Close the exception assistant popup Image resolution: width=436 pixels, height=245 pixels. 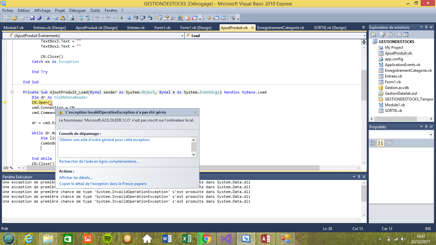coord(196,112)
